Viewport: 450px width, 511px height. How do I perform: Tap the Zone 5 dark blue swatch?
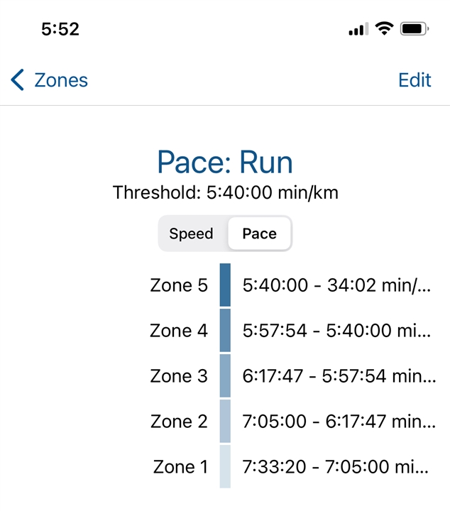coord(225,285)
